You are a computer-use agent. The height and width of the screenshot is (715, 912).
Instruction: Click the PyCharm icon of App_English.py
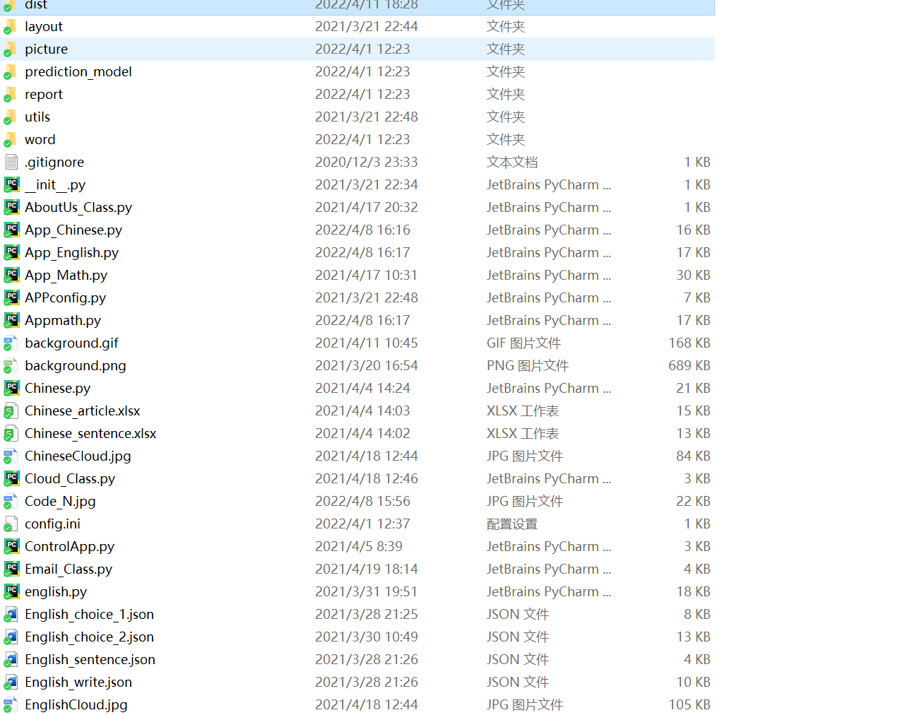pyautogui.click(x=11, y=253)
